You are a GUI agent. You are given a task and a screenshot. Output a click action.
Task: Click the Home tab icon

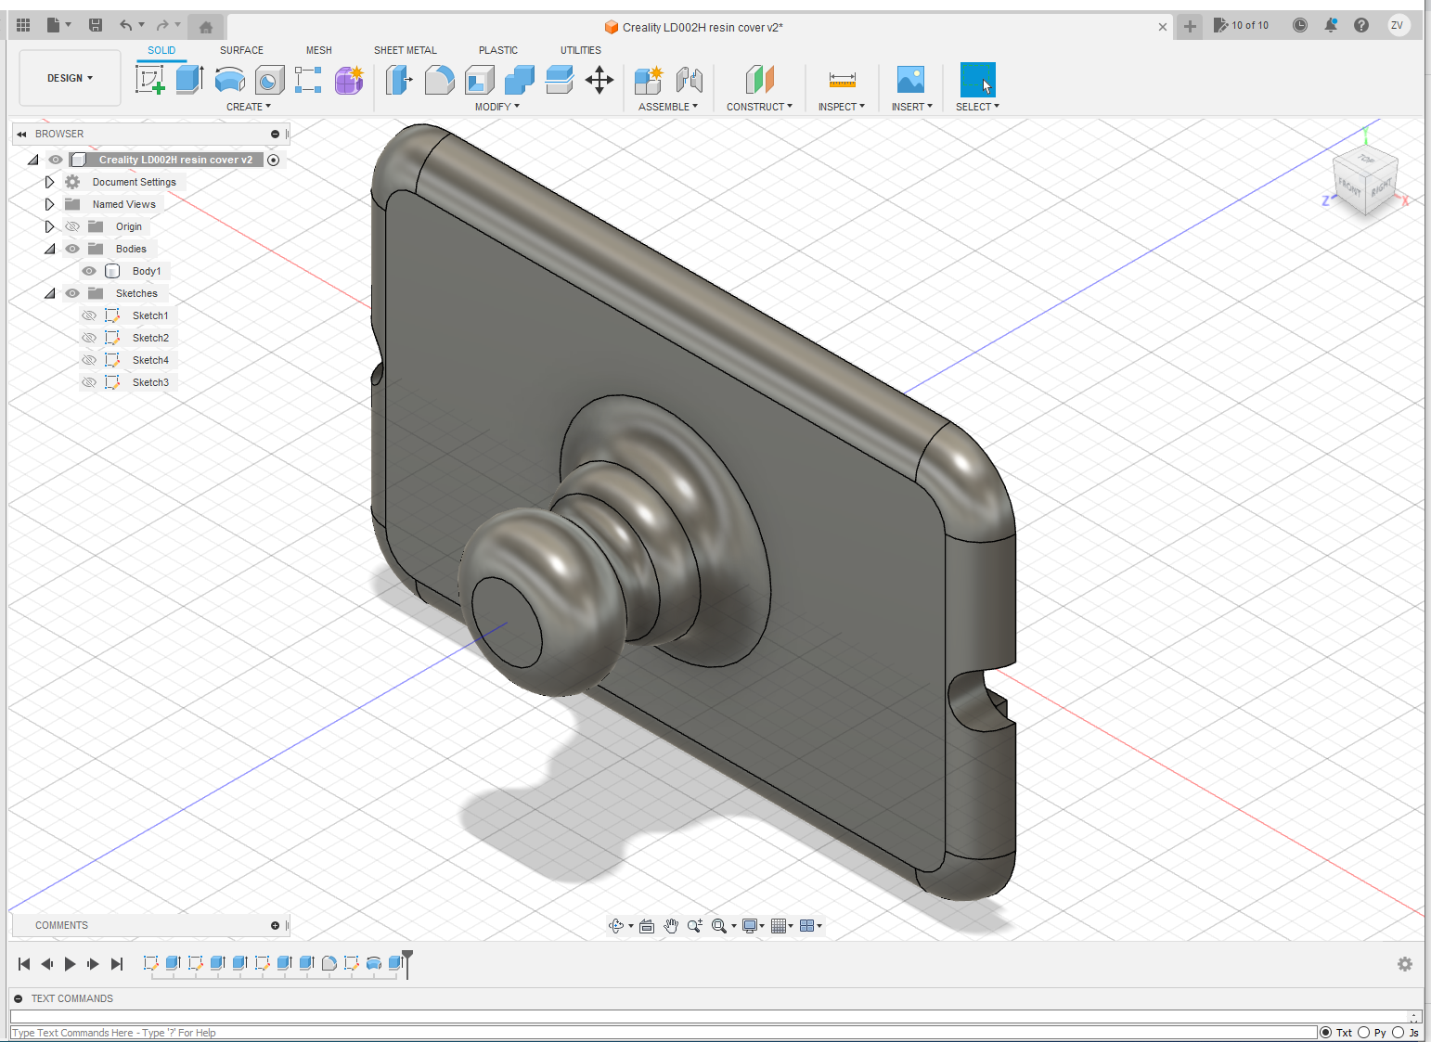206,27
